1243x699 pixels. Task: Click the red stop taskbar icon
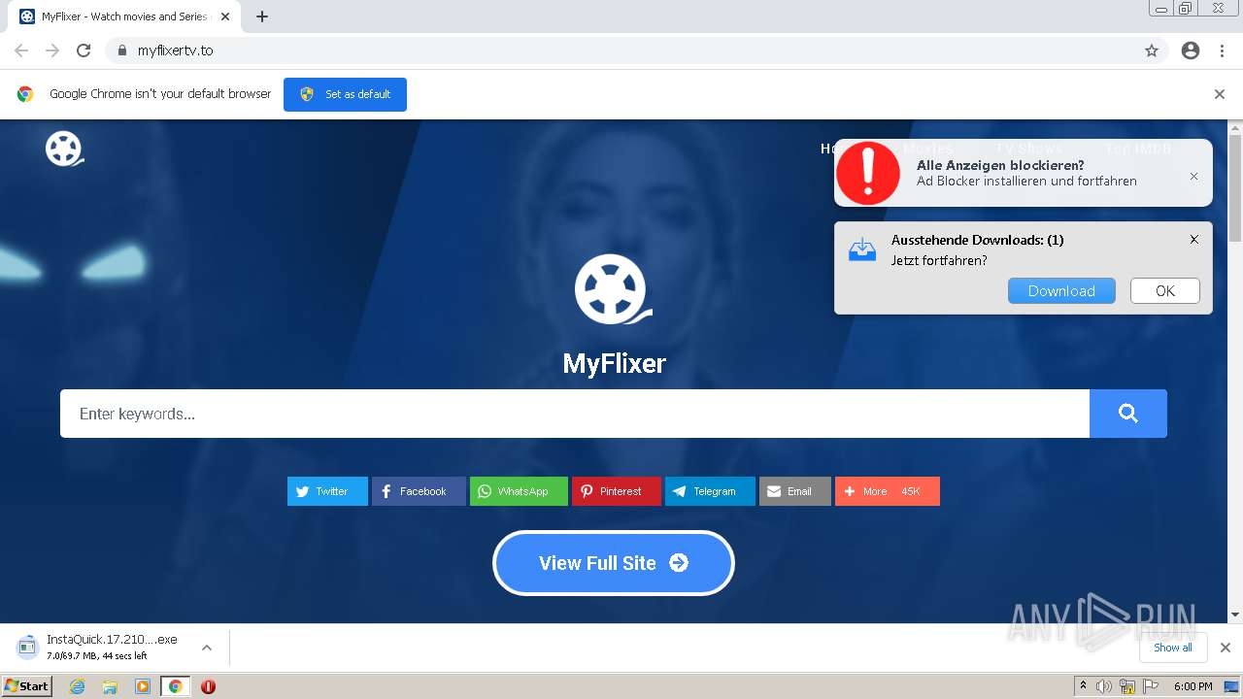[208, 686]
